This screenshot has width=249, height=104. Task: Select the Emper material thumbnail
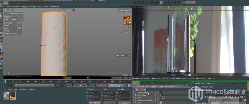pos(13,96)
